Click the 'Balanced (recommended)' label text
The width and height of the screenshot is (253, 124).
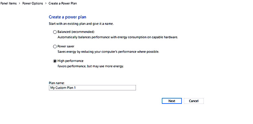(76, 32)
